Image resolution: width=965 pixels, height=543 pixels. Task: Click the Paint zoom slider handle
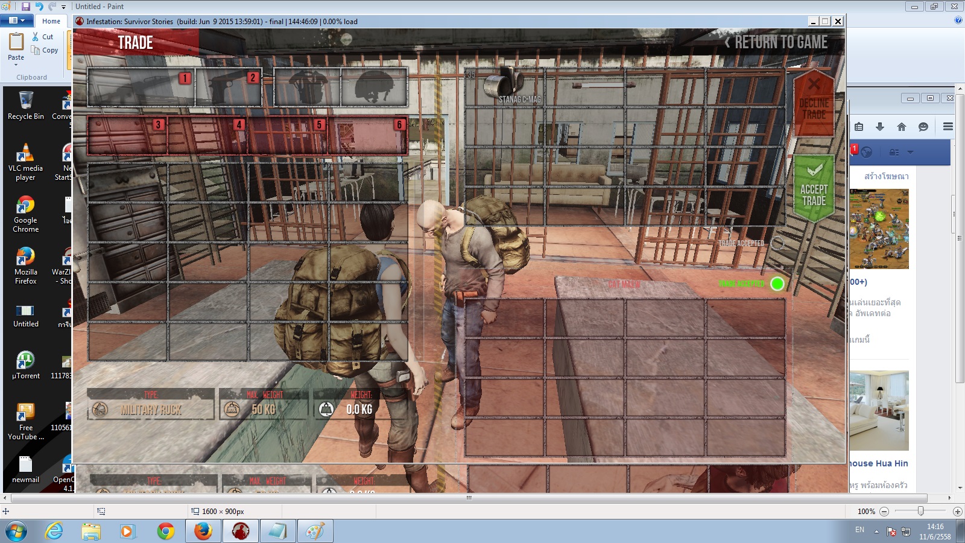click(920, 512)
